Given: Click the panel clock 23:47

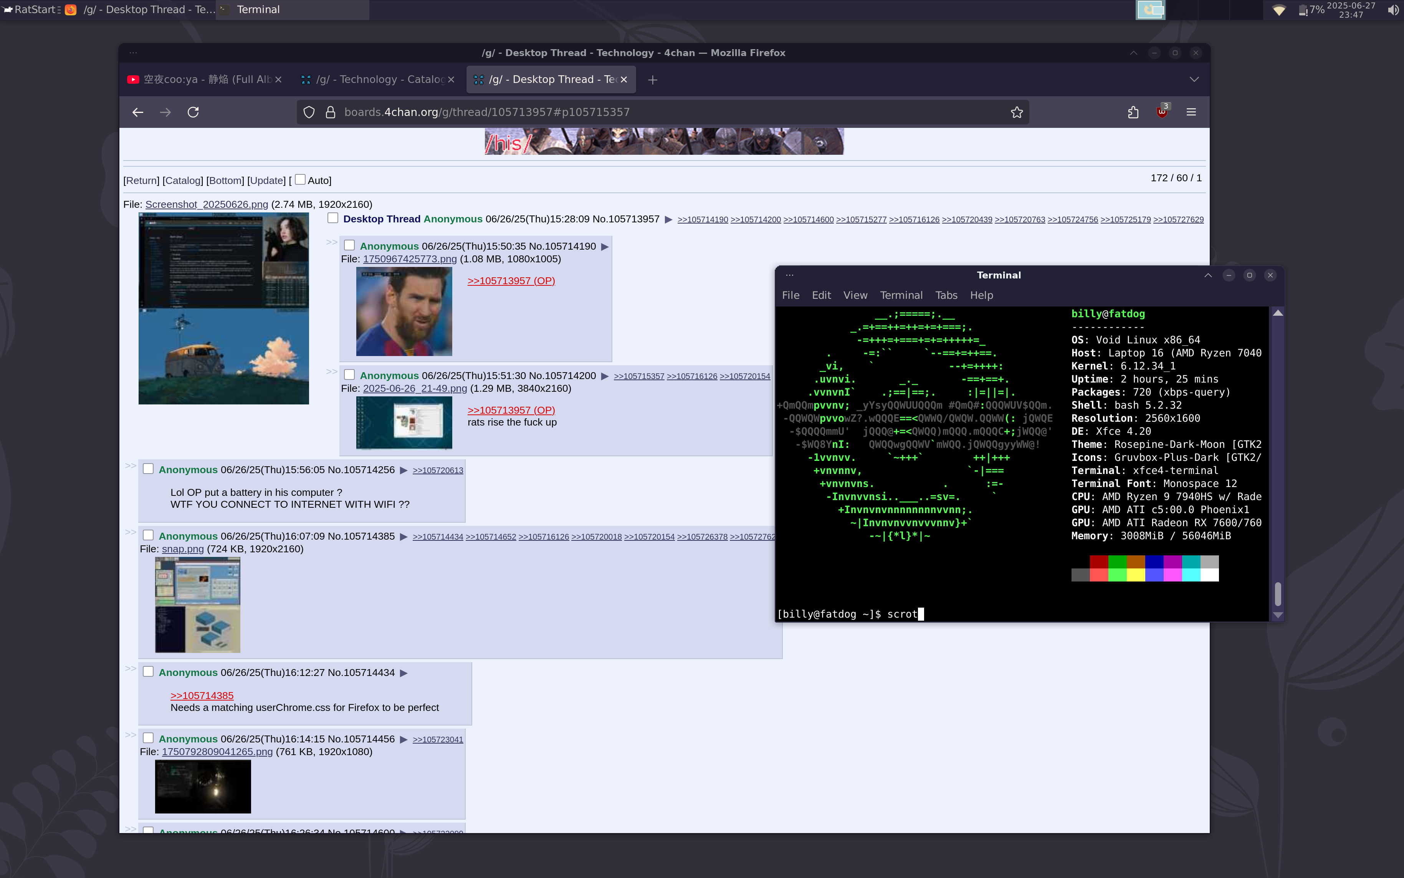Looking at the screenshot, I should click(1351, 10).
